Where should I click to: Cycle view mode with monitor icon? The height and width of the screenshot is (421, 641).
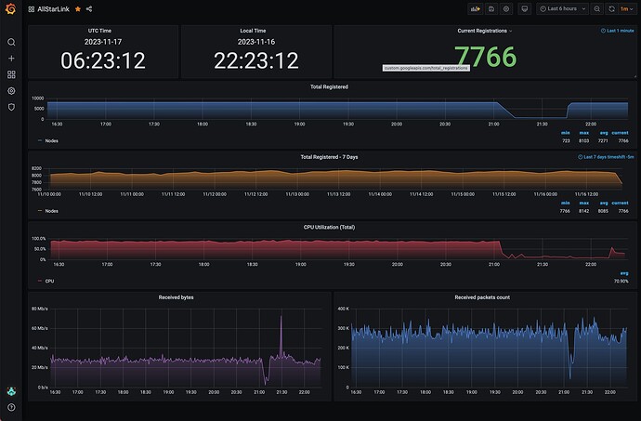coord(525,9)
